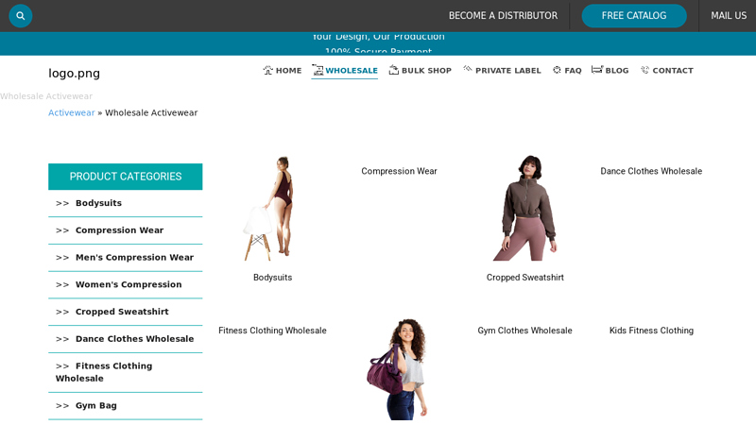Viewport: 756px width, 425px height.
Task: Open Kids Fitness Clothing grid label
Action: click(x=651, y=331)
